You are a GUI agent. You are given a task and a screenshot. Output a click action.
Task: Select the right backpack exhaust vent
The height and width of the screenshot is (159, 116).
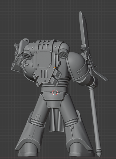pyautogui.click(x=63, y=54)
